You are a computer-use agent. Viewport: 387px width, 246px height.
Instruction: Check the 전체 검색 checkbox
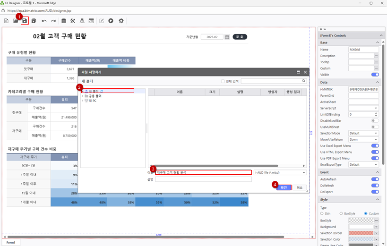pos(223,81)
